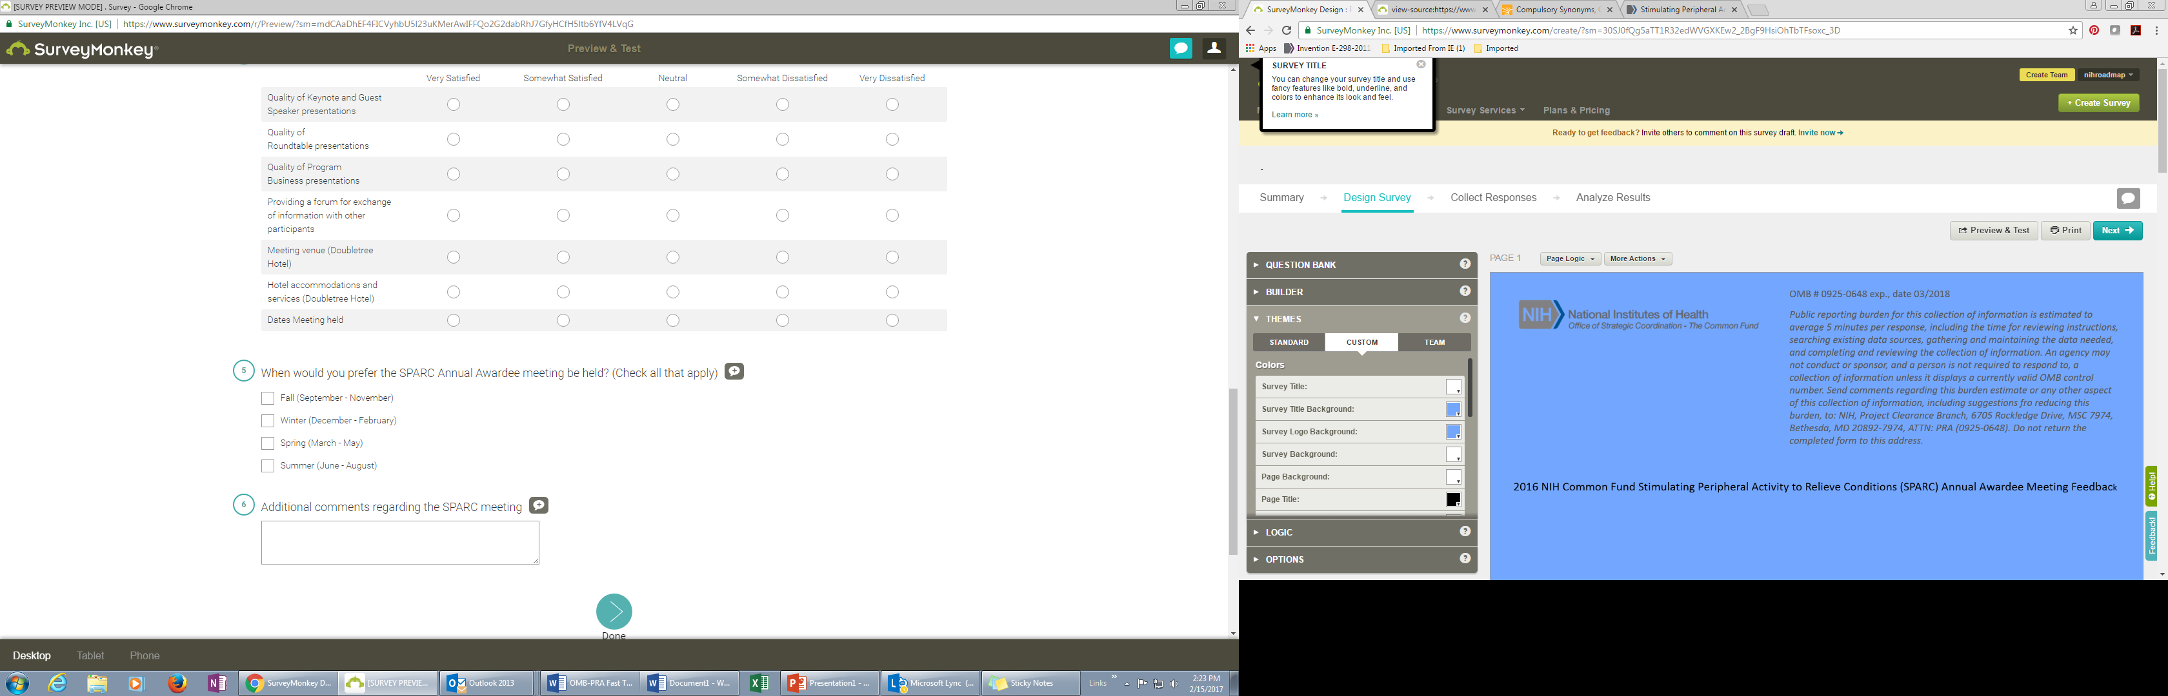Viewport: 2168px width, 696px height.
Task: Select Very Satisfied for Dates Meeting held
Action: pos(454,320)
